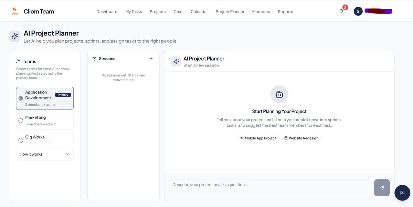Click the Select teams for cross-functional description

coord(43,73)
